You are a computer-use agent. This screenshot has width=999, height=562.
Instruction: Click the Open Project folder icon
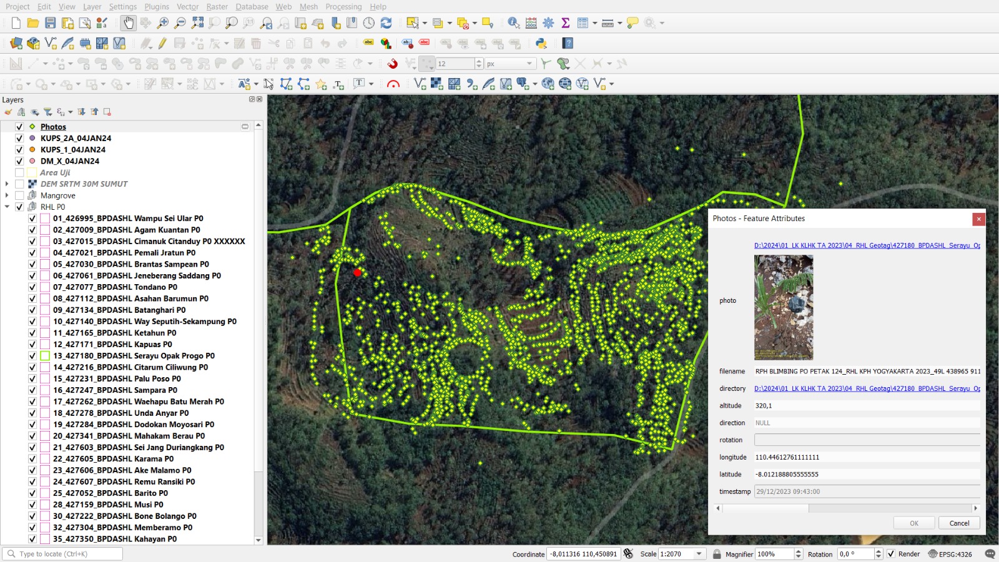click(33, 23)
